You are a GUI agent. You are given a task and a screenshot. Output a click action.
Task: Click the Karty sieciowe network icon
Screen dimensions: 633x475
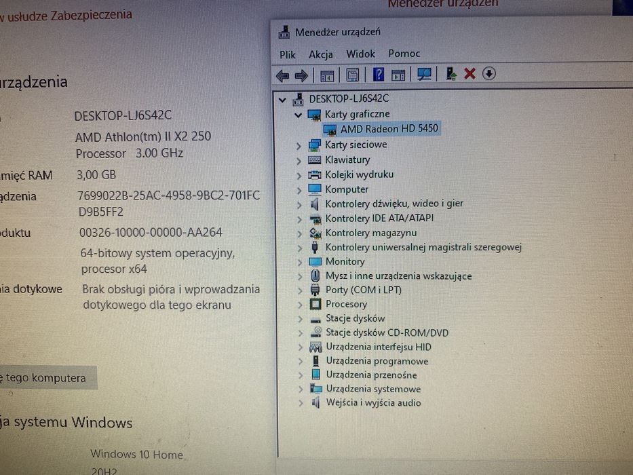coord(315,145)
